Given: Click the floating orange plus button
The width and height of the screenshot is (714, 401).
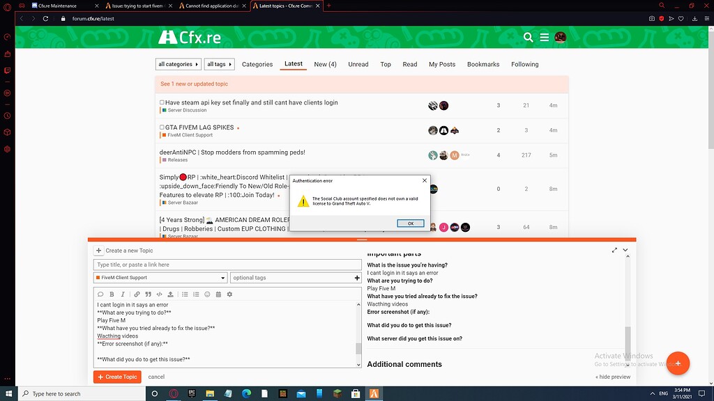Looking at the screenshot, I should [x=678, y=363].
